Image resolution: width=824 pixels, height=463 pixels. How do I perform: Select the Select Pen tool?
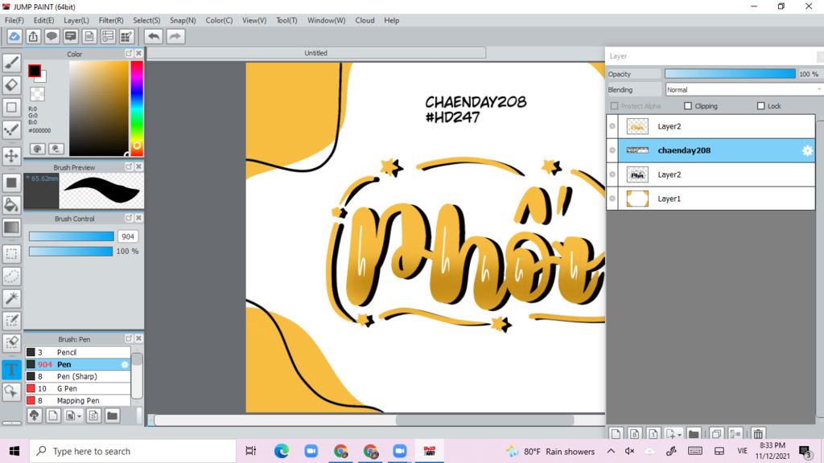[x=11, y=321]
